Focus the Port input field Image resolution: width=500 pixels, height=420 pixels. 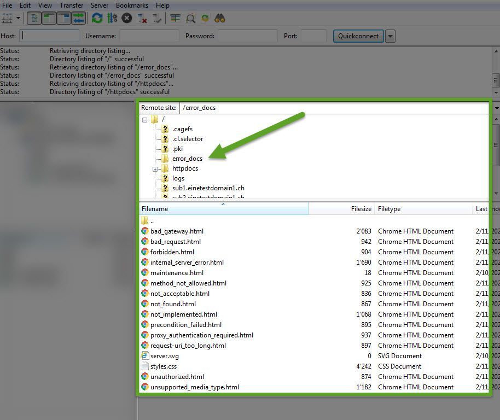[314, 36]
